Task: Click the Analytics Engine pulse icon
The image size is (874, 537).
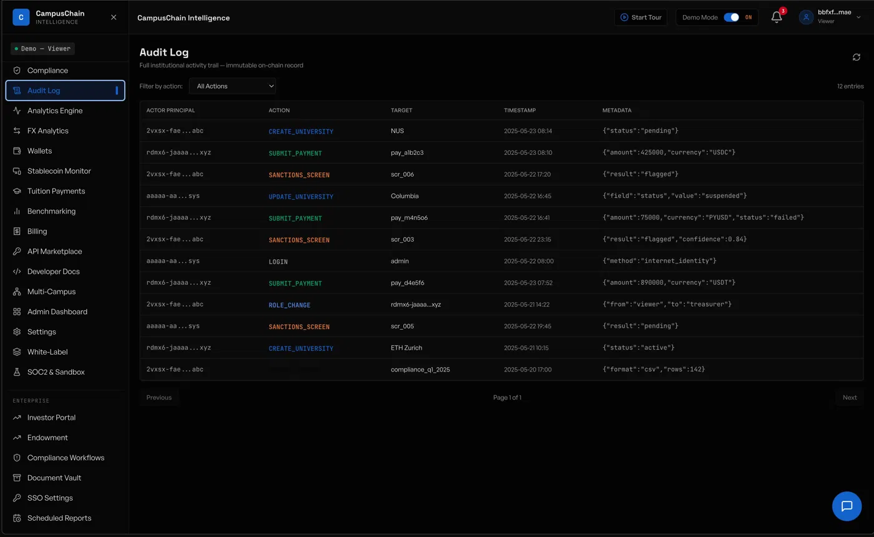Action: pos(17,111)
